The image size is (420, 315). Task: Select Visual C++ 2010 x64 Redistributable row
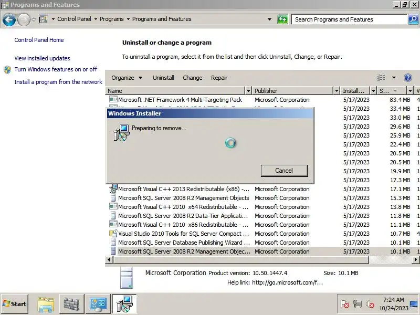(263, 207)
